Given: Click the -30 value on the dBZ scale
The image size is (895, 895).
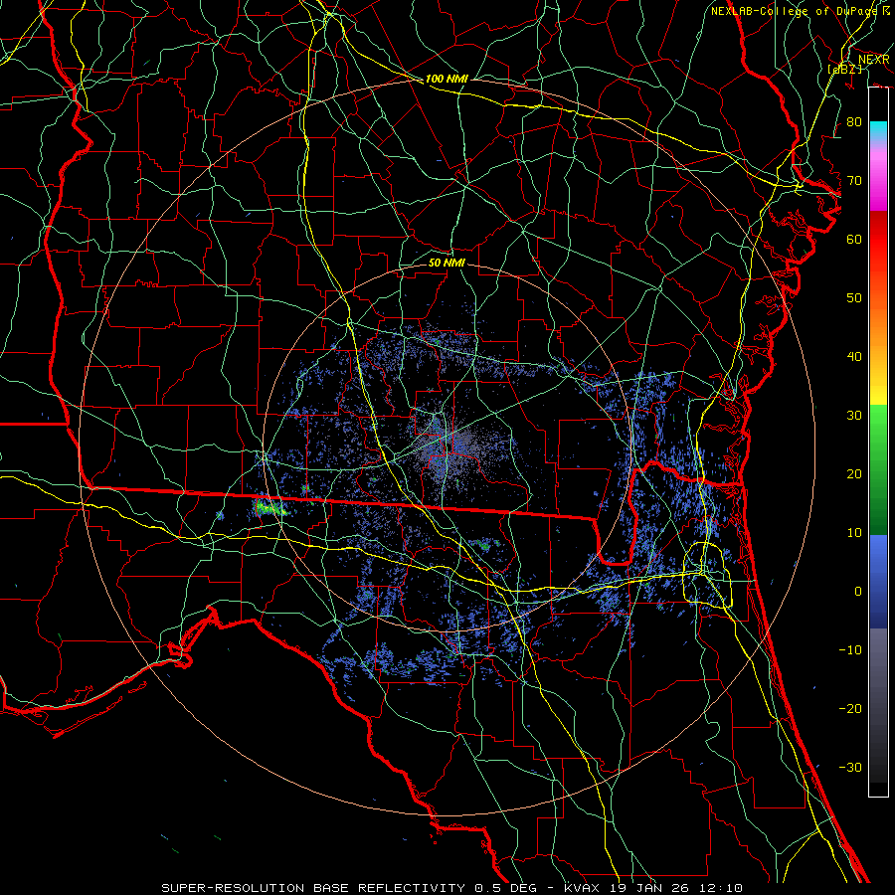Looking at the screenshot, I should click(x=850, y=768).
